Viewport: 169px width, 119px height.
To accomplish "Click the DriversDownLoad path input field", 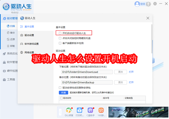I will coord(87,72).
